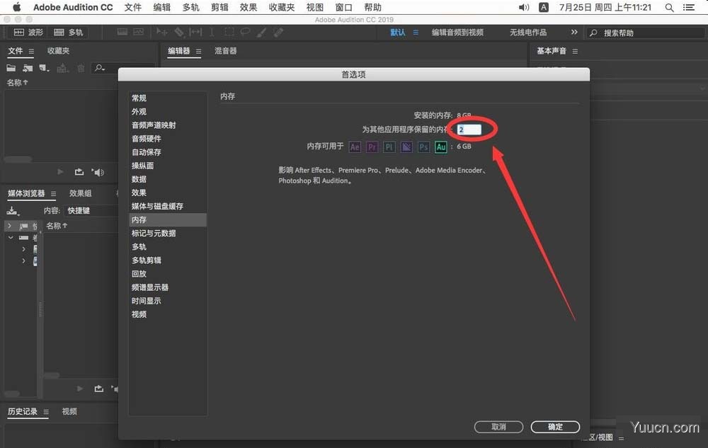Open the 默认 workspace dropdown
708x448 pixels.
coord(398,32)
